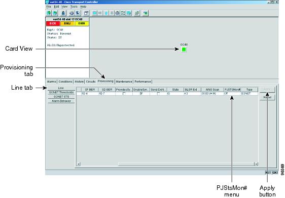
Task: Open the BLSR Ext cell dropdown K3
Action: click(192, 94)
